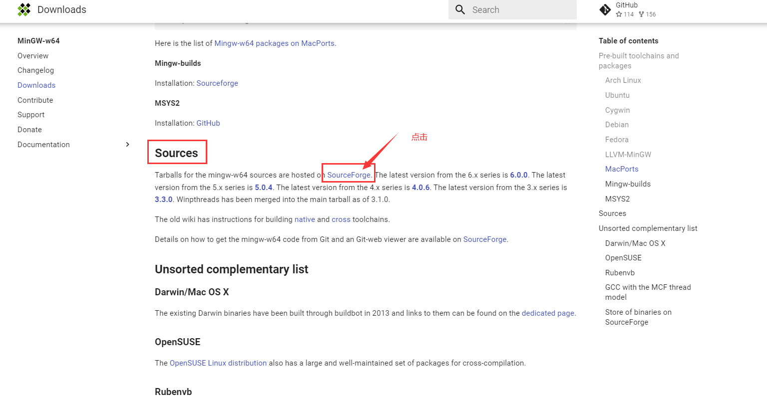Click the Sourceforge link under Mingw-builds
This screenshot has width=767, height=405.
click(217, 83)
